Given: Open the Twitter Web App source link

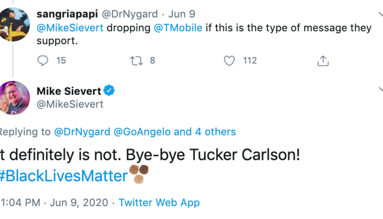Looking at the screenshot, I should pos(159,203).
